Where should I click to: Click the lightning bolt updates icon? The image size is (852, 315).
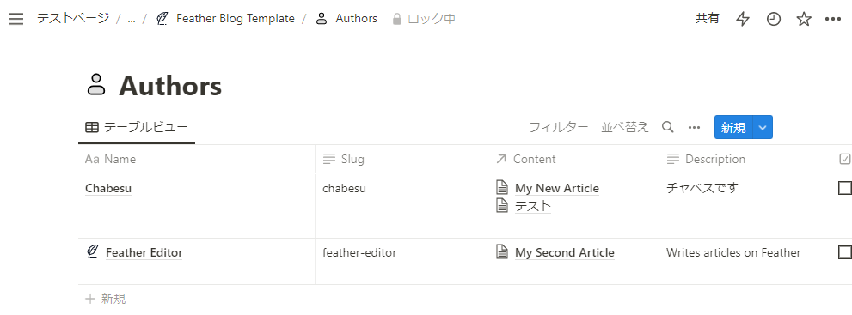[742, 19]
